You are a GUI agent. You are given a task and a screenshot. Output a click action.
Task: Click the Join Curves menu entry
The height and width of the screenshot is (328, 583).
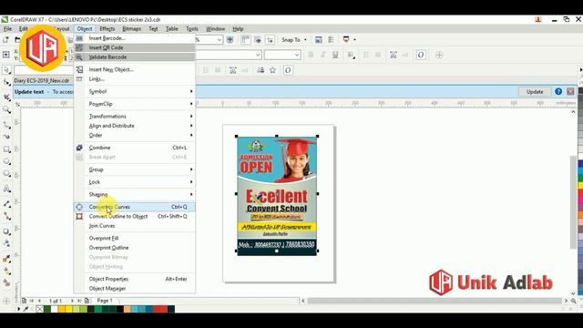pos(135,226)
